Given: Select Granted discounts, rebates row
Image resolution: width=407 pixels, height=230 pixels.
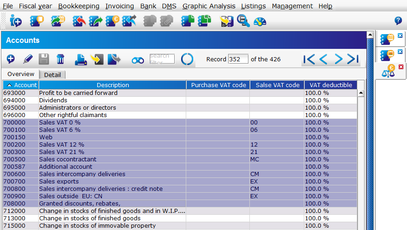Looking at the screenshot, I should tap(180, 204).
